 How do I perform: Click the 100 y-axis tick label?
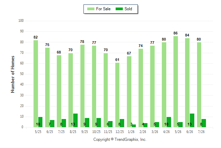21,21
